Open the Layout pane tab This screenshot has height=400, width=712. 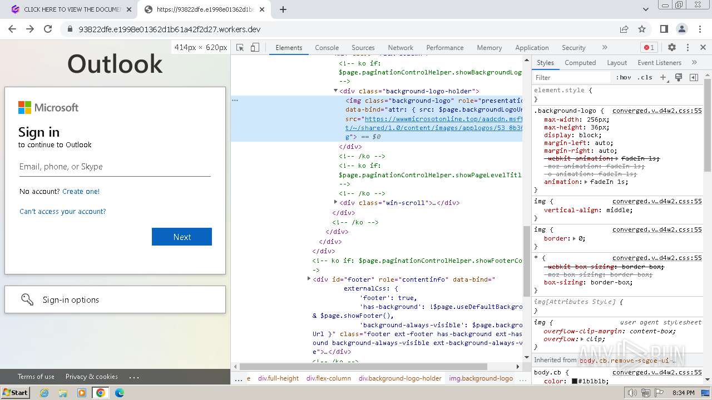tap(616, 63)
